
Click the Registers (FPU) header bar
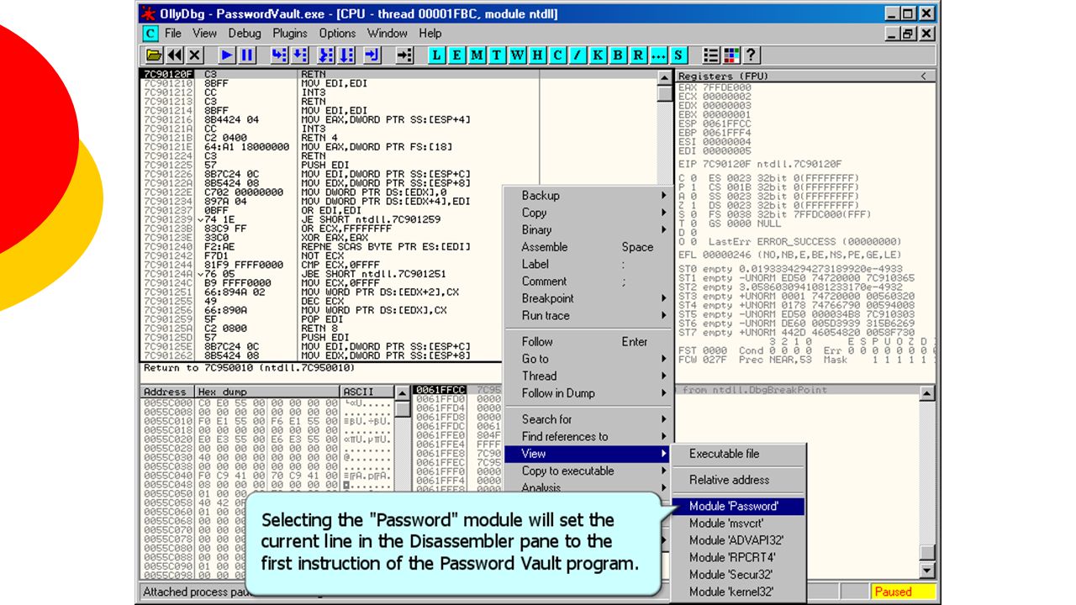coord(806,76)
